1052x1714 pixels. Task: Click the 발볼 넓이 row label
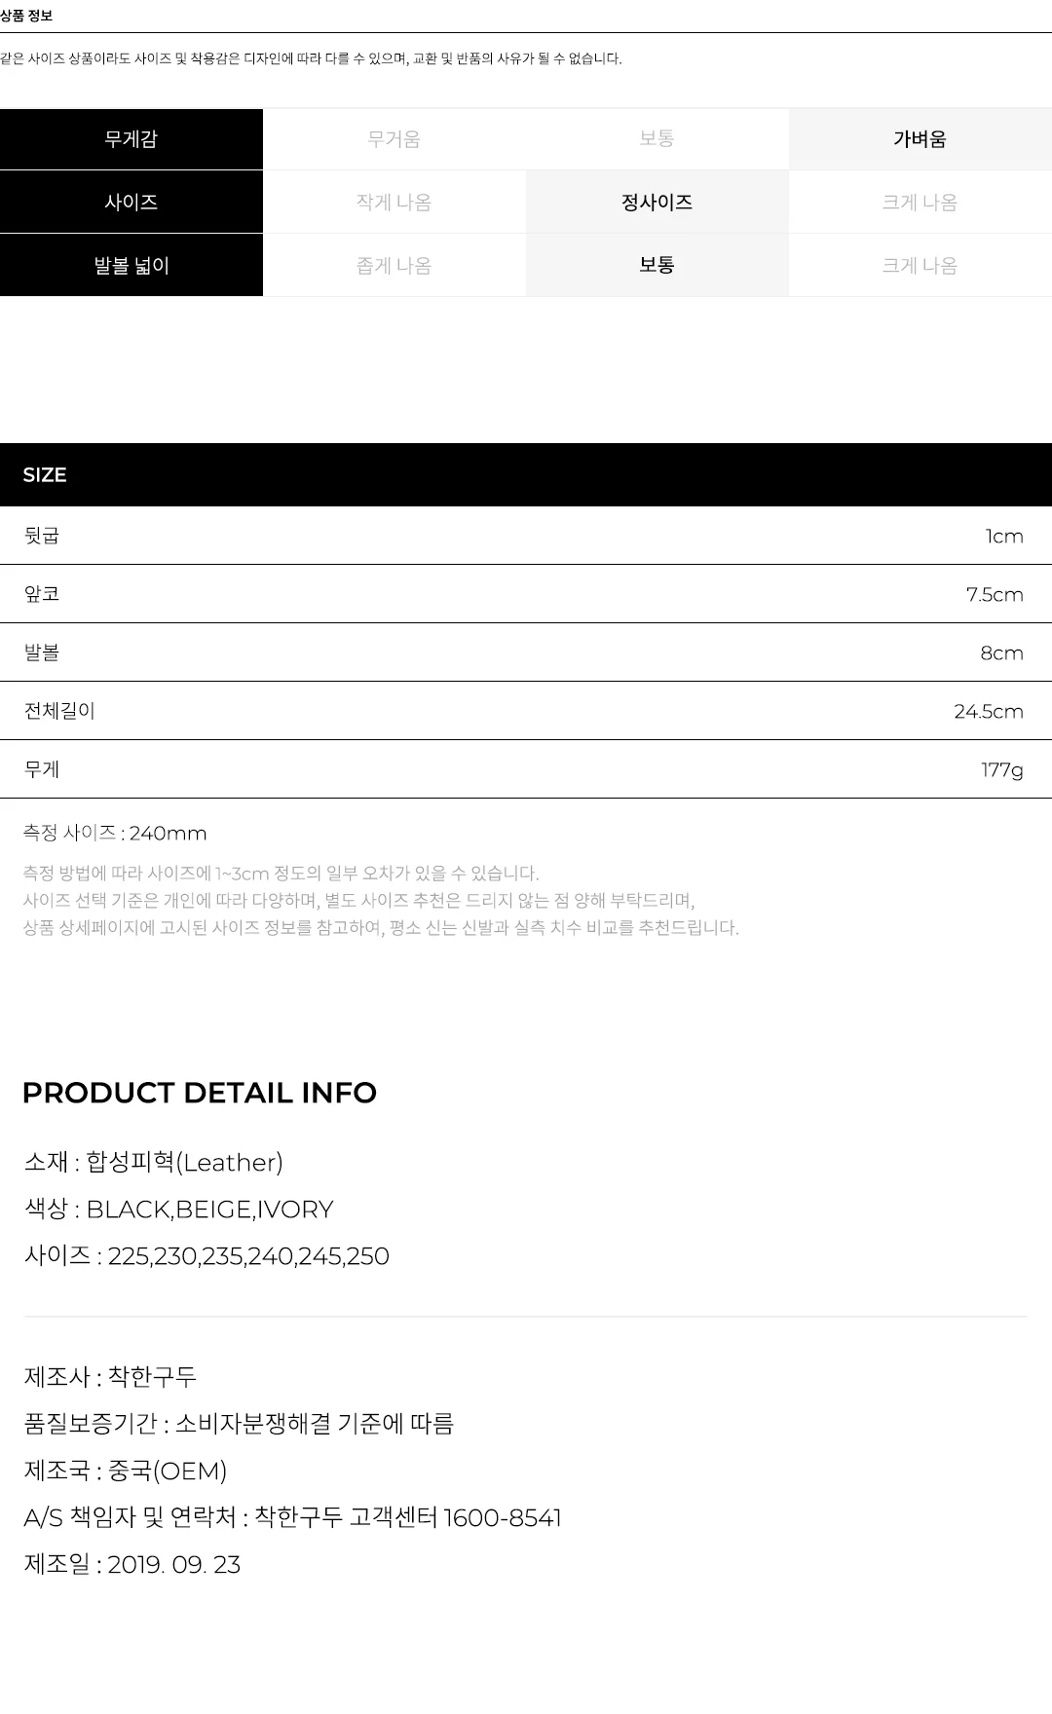point(131,265)
